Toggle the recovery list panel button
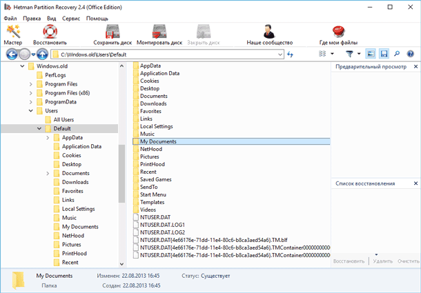 (x=384, y=54)
